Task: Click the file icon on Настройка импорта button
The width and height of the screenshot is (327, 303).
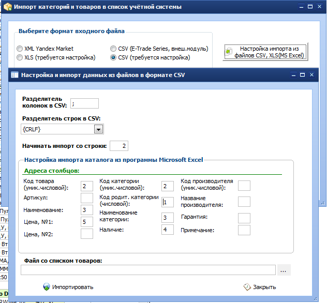Action: 229,51
